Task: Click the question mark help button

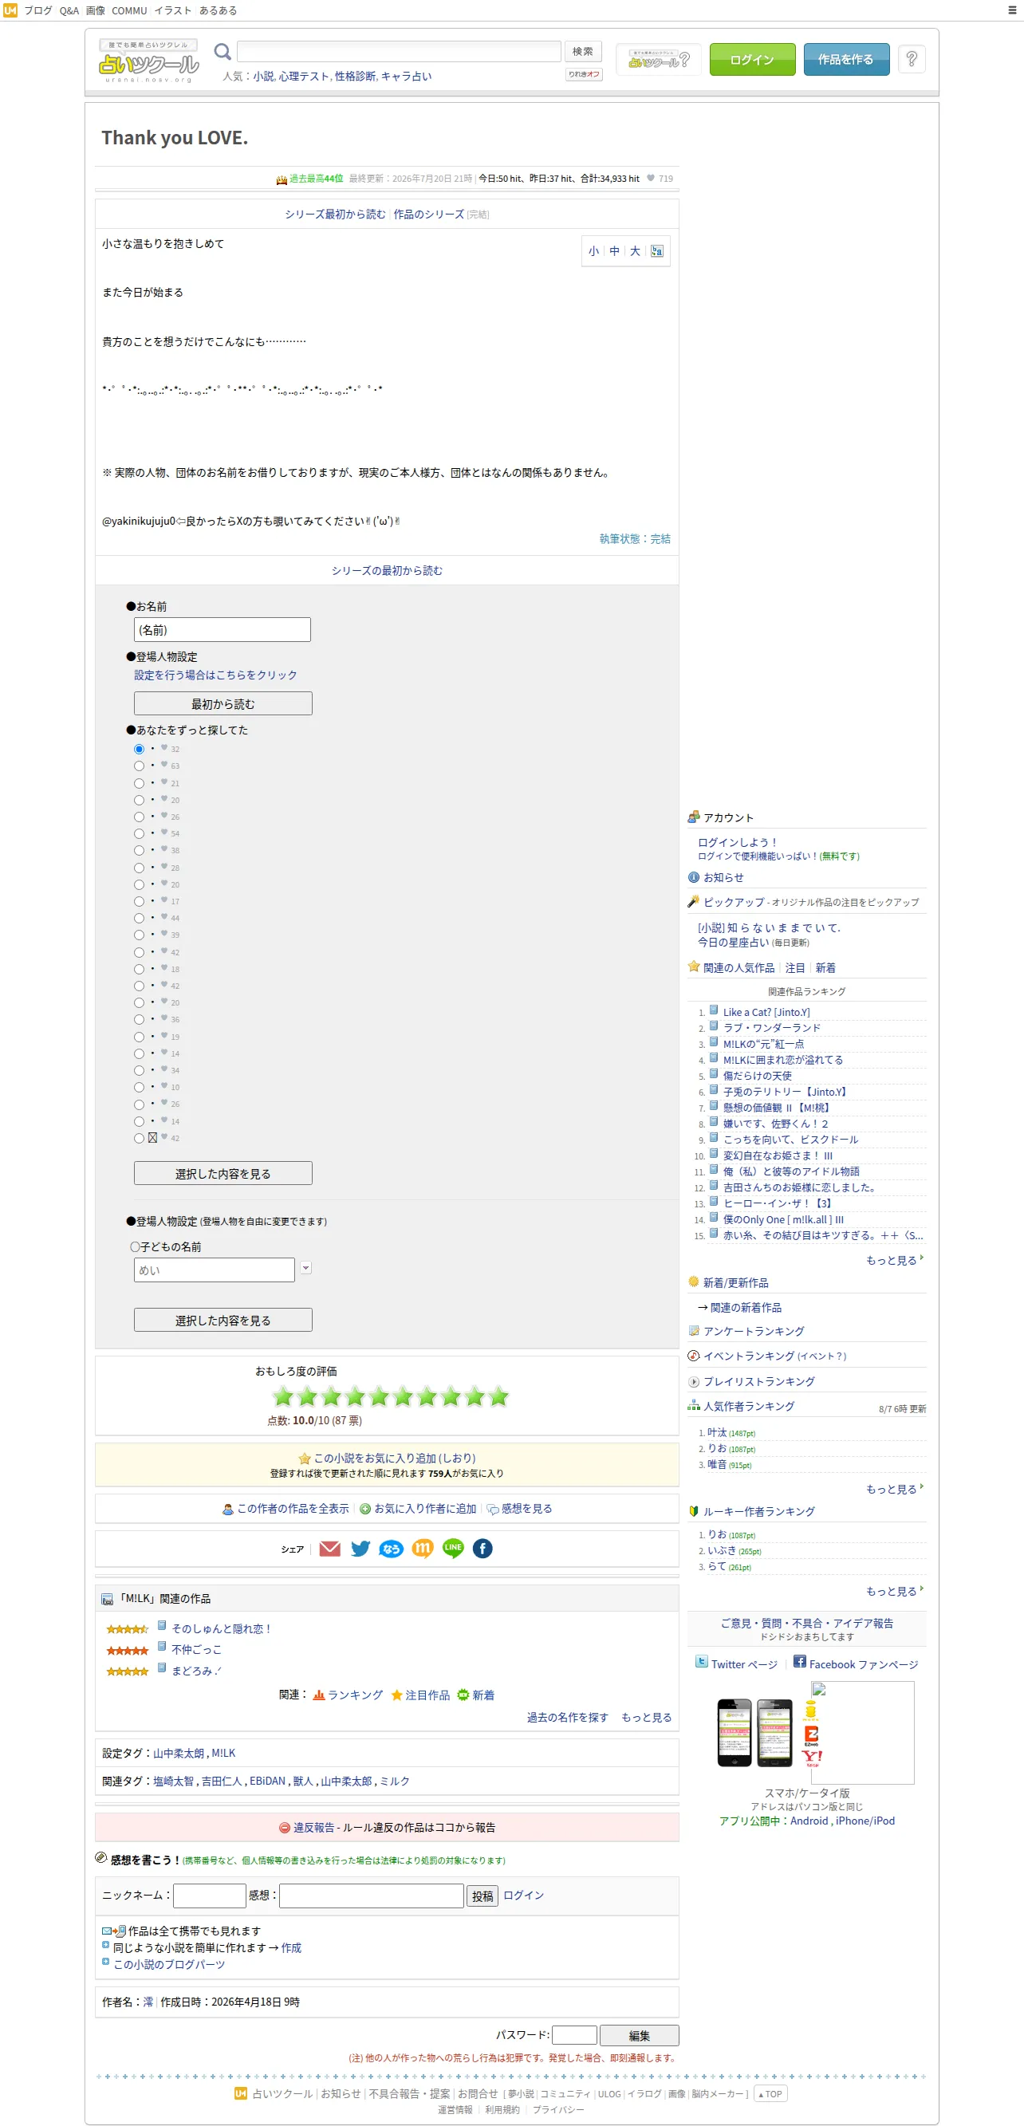Action: [x=911, y=58]
